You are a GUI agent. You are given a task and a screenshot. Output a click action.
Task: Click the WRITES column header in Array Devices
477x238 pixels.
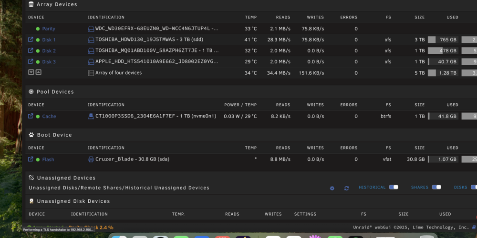315,17
